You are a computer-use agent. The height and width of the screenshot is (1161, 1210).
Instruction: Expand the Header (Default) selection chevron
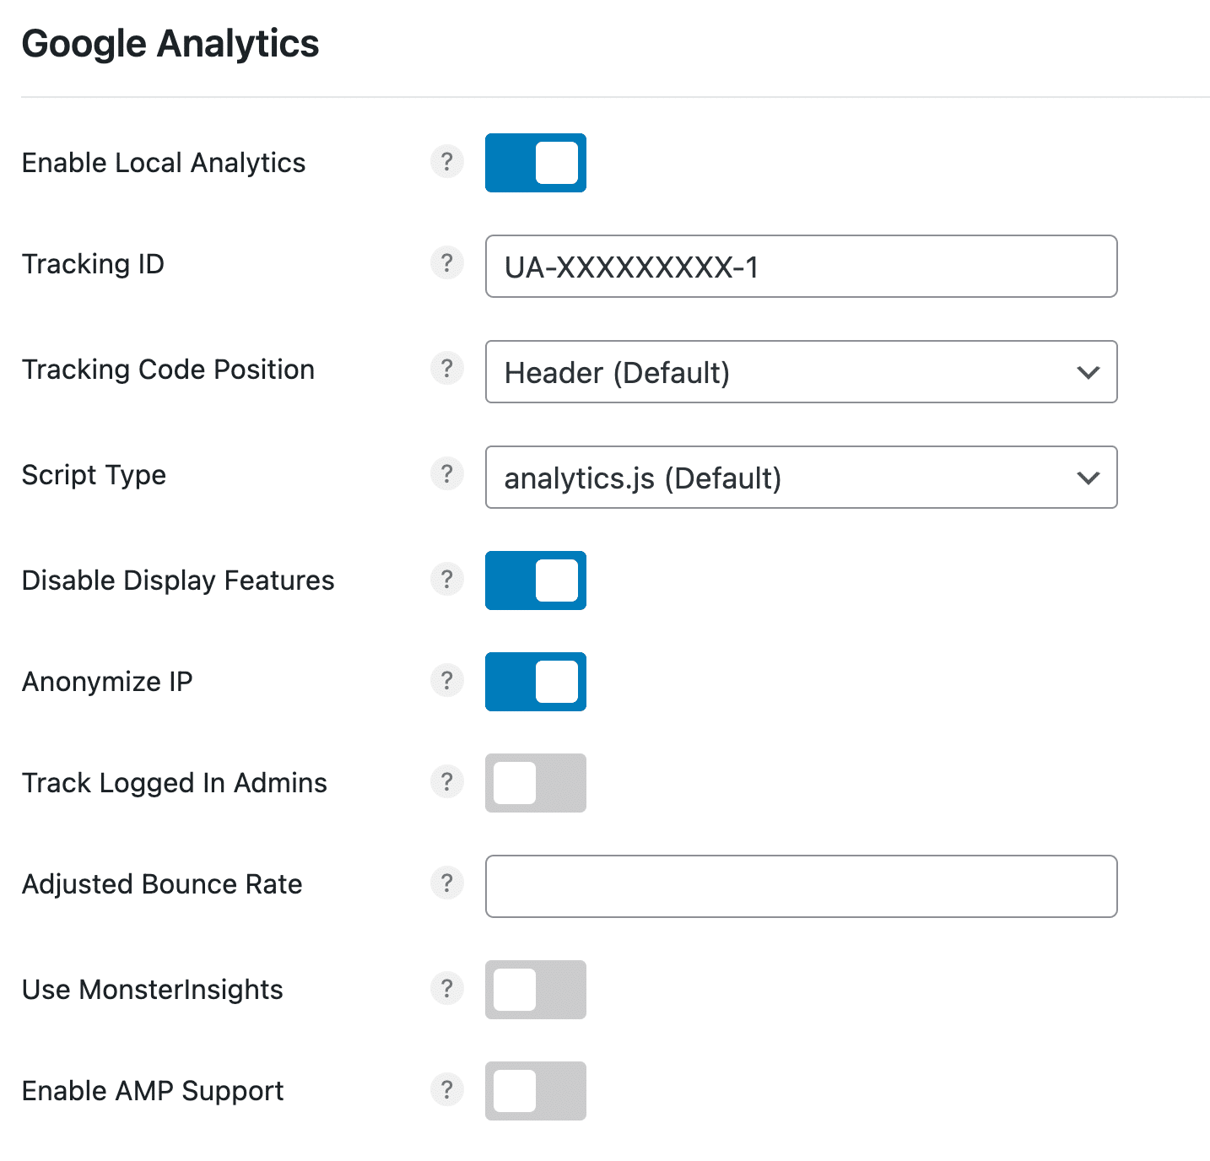[x=1088, y=372]
